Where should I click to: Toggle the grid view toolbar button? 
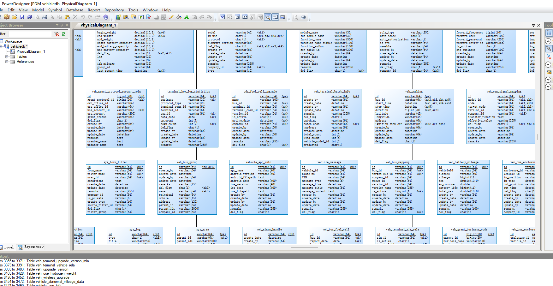(x=282, y=17)
